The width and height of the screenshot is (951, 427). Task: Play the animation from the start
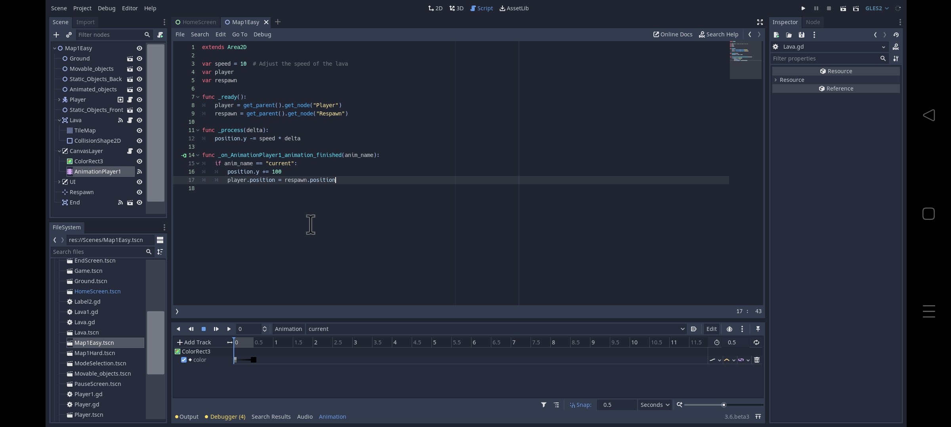216,329
